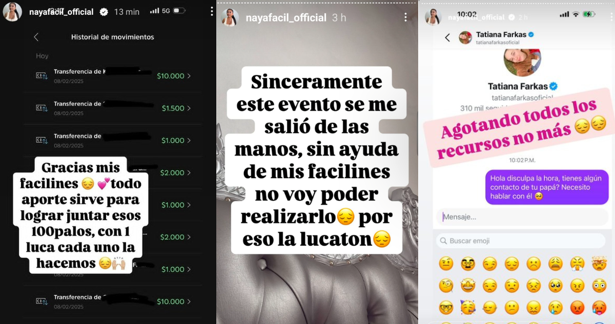Image resolution: width=615 pixels, height=324 pixels.
Task: Go back from Tatiana Farkas chat
Action: (447, 37)
